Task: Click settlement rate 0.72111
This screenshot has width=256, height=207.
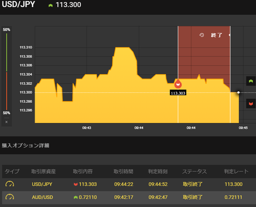Action: [233, 197]
